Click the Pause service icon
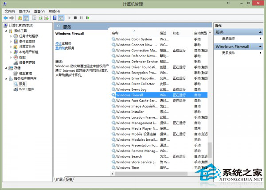Viewport: 266px width, 190px height. click(x=82, y=18)
